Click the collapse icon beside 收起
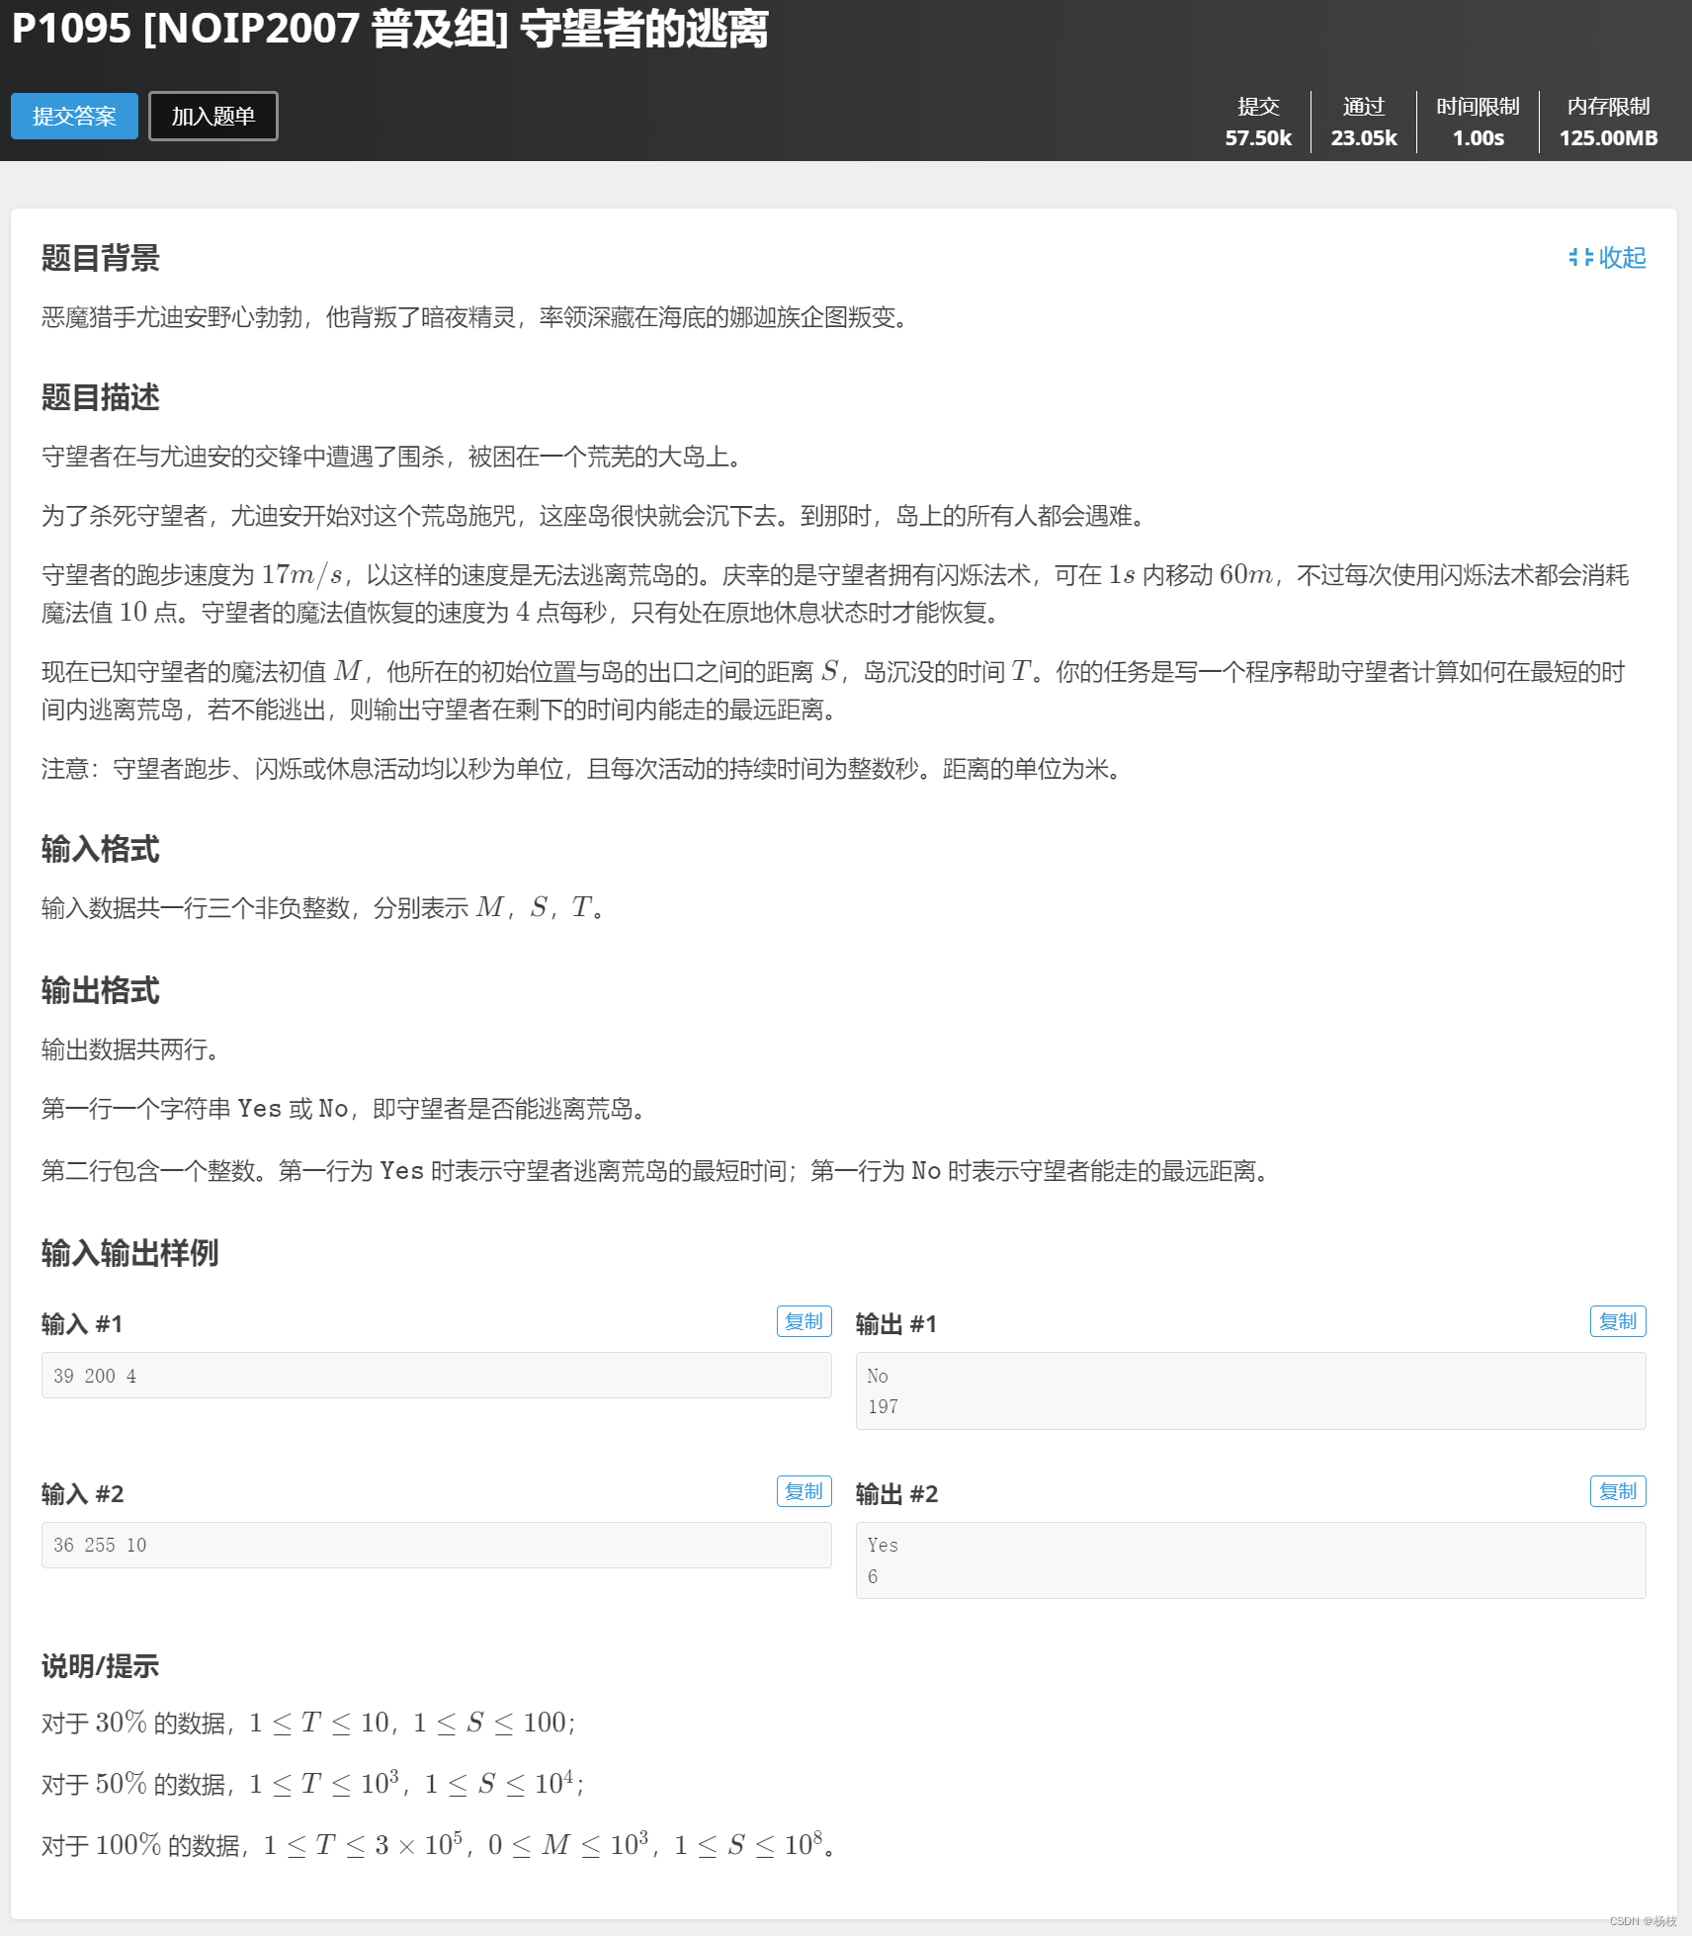This screenshot has width=1692, height=1936. click(x=1580, y=258)
